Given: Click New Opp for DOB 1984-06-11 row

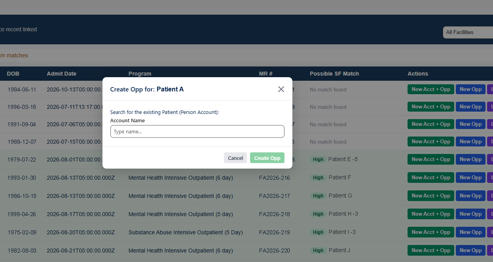Looking at the screenshot, I should 470,89.
